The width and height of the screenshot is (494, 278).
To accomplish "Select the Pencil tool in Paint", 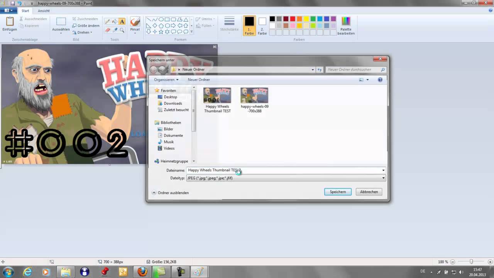I will (x=108, y=22).
